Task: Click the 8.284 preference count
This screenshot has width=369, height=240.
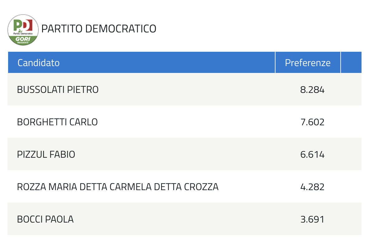Action: coord(312,90)
